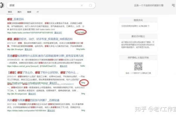Click 匿名访问 beside jbk.39.net/gm/zztz/
The height and width of the screenshot is (117, 176).
32,94
